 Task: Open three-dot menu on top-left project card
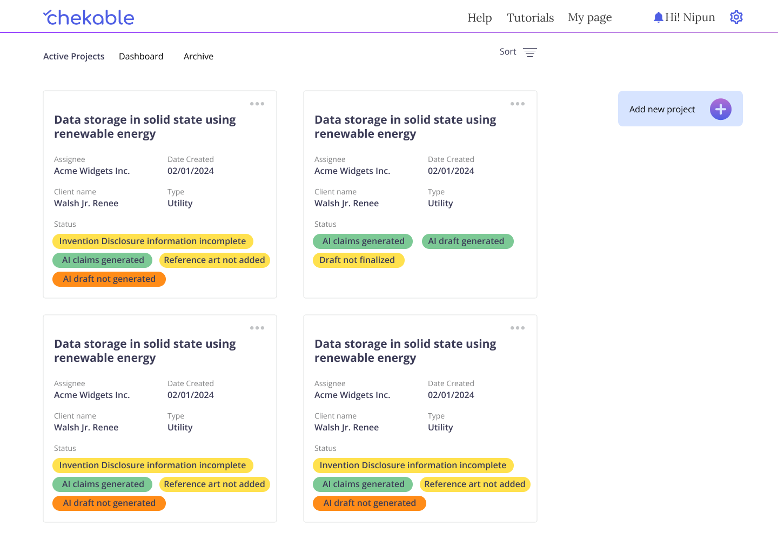click(257, 104)
